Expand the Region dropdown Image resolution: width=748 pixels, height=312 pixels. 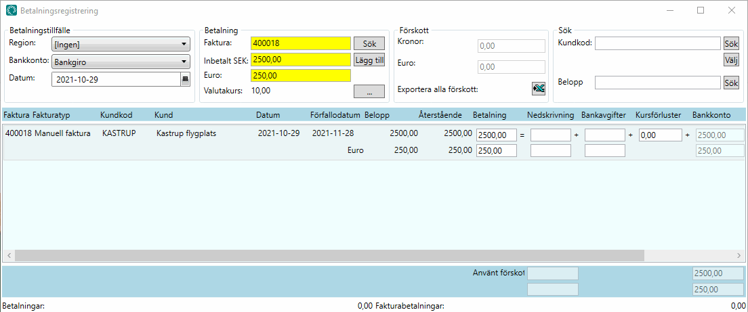(121, 45)
